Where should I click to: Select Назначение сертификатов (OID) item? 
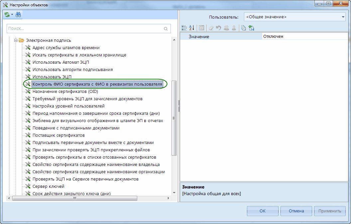65,92
